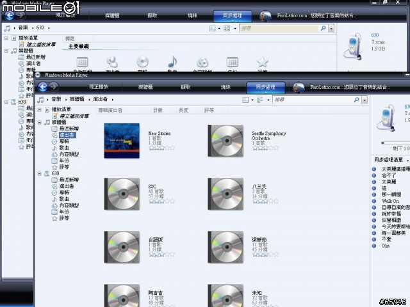Click the layout options icon in front window
This screenshot has width=410, height=307.
[x=245, y=100]
